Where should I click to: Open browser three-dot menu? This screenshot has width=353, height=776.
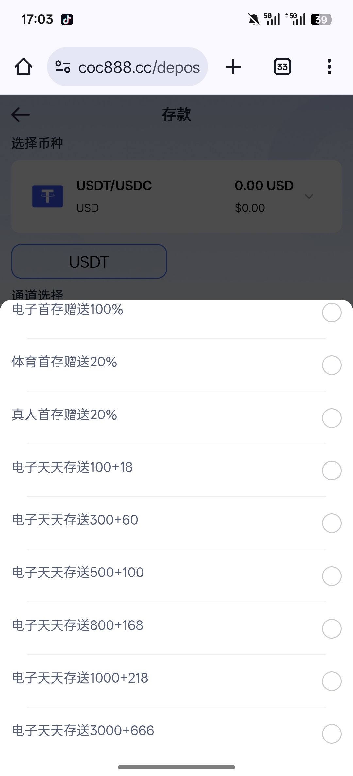(x=329, y=67)
